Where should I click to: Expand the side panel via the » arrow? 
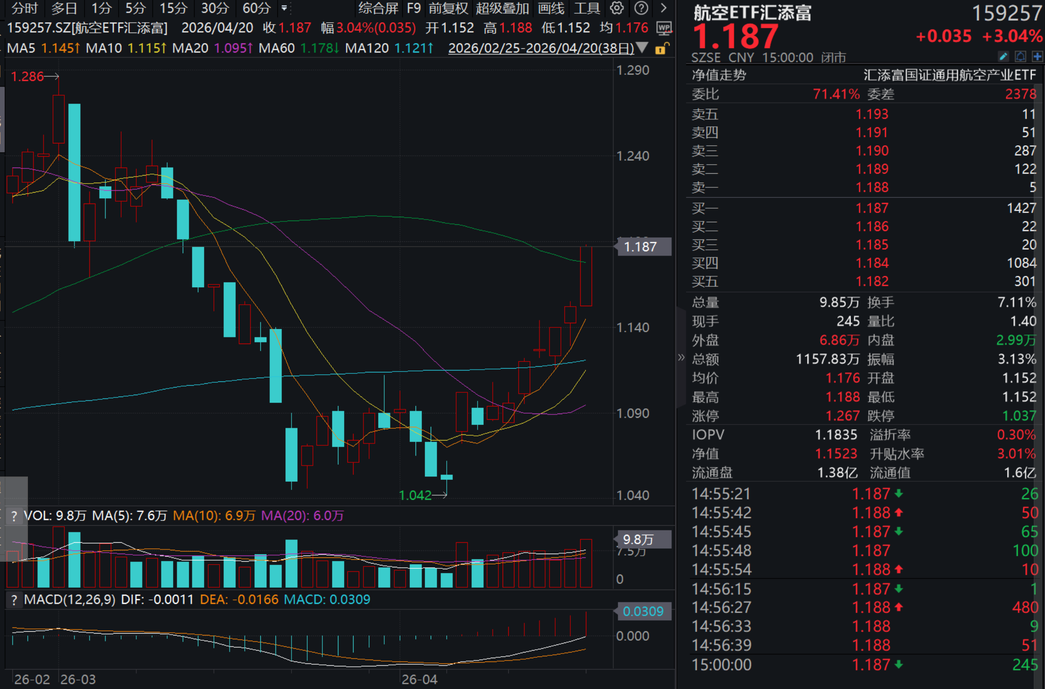click(682, 358)
